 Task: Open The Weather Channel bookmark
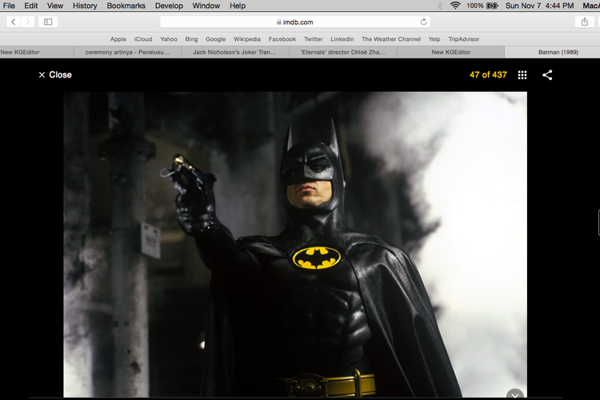tap(390, 38)
